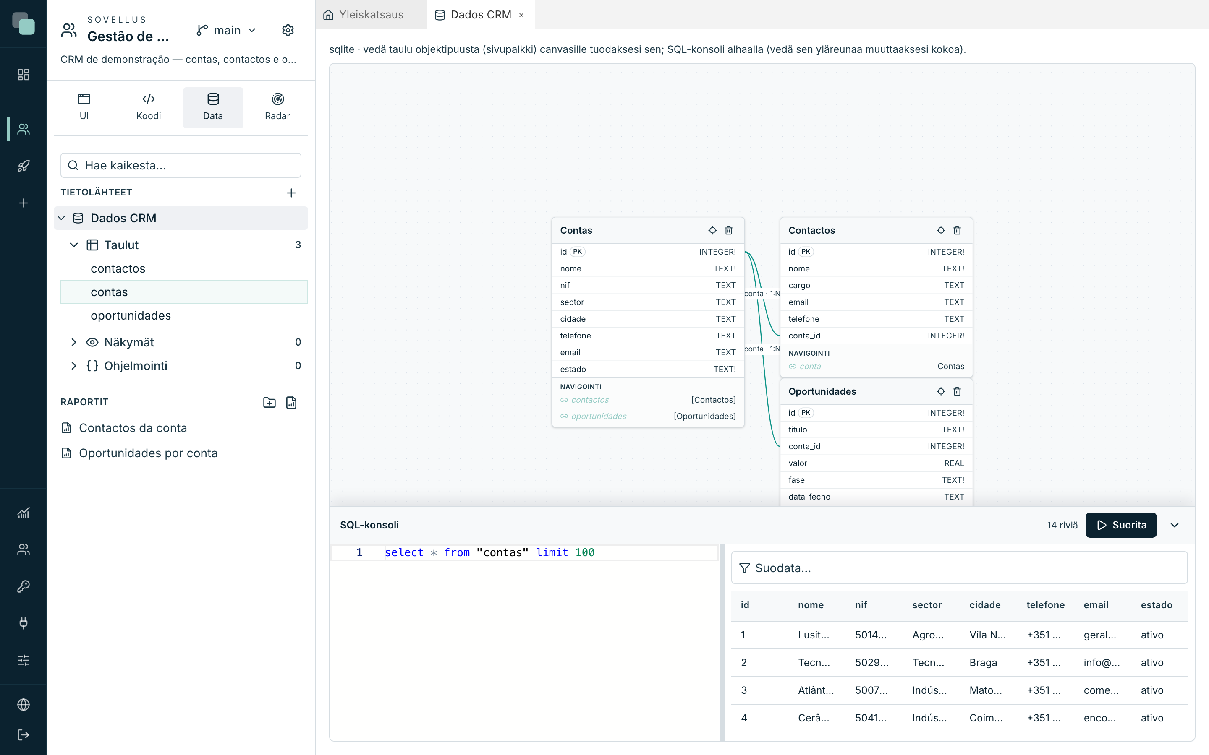Click the Braga cell in row 2

983,663
